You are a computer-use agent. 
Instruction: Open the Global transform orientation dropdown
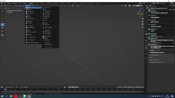pos(65,5)
